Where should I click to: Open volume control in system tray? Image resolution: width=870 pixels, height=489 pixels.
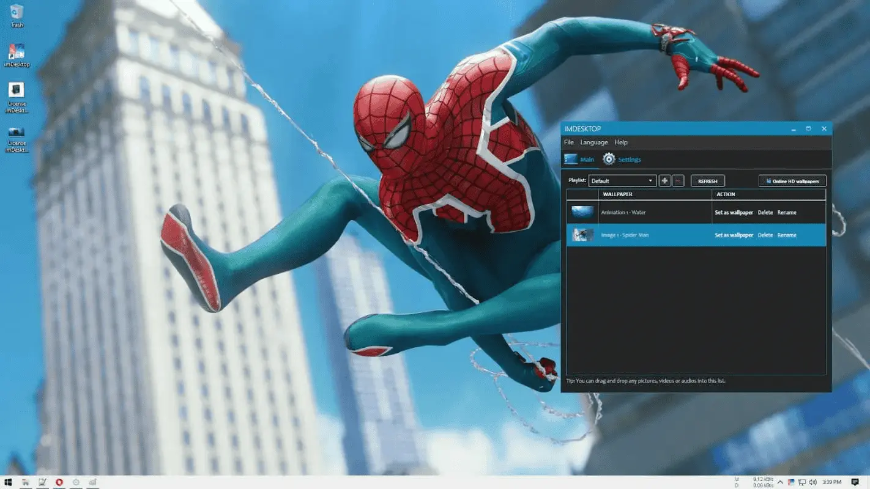pos(812,482)
